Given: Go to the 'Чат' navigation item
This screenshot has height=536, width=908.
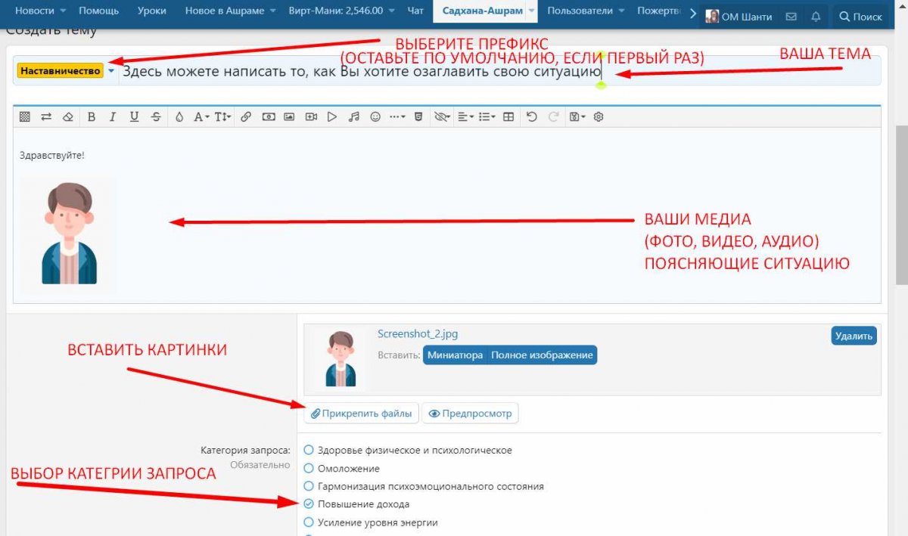Looking at the screenshot, I should point(415,11).
